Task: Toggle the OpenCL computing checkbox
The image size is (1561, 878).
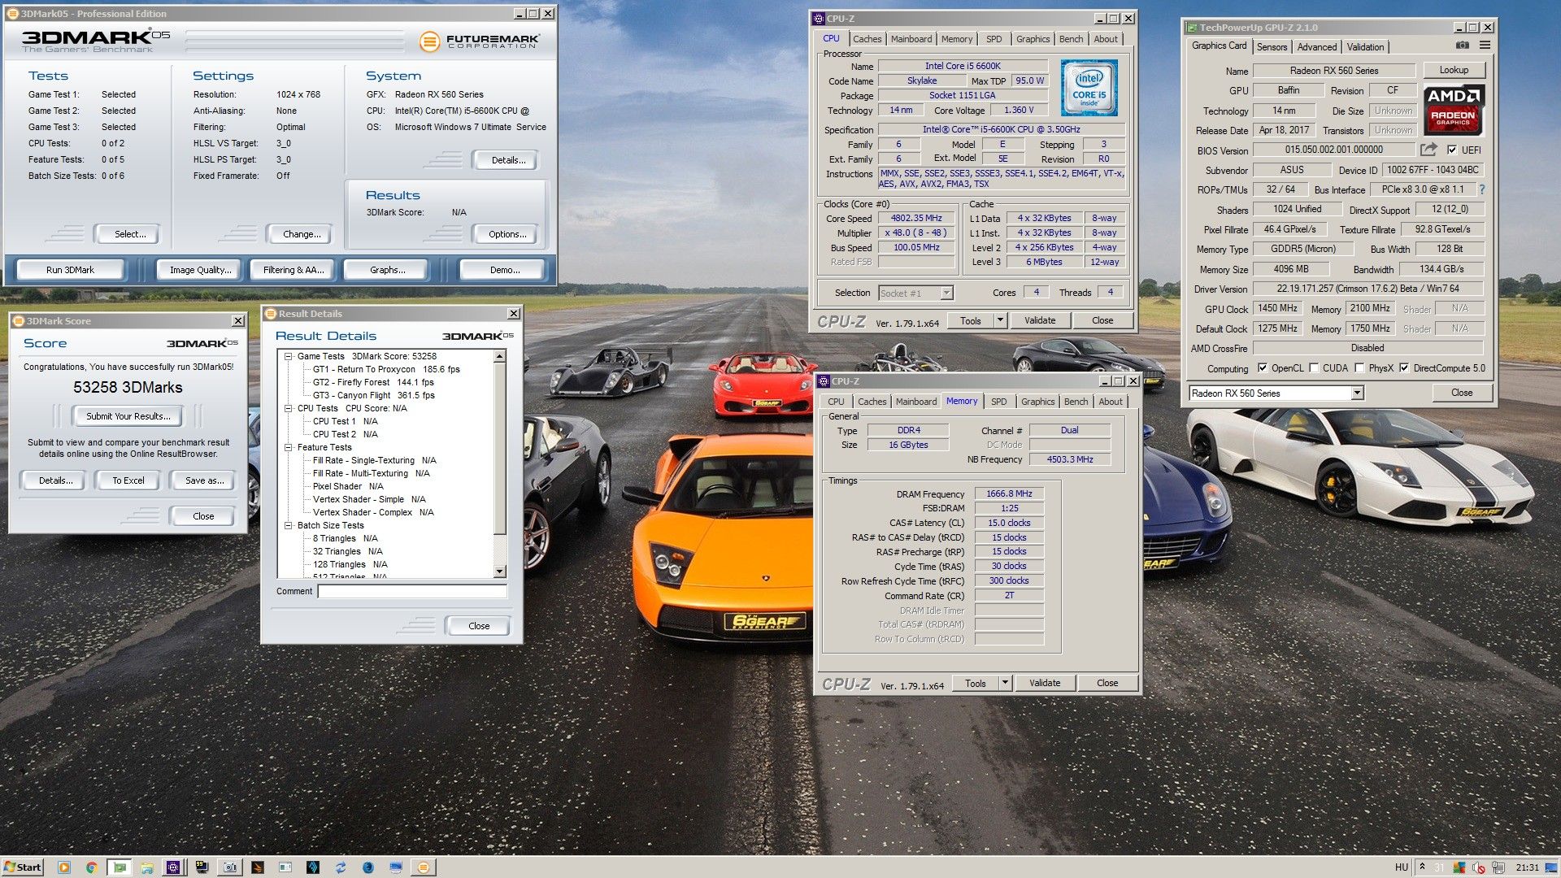Action: 1262,368
